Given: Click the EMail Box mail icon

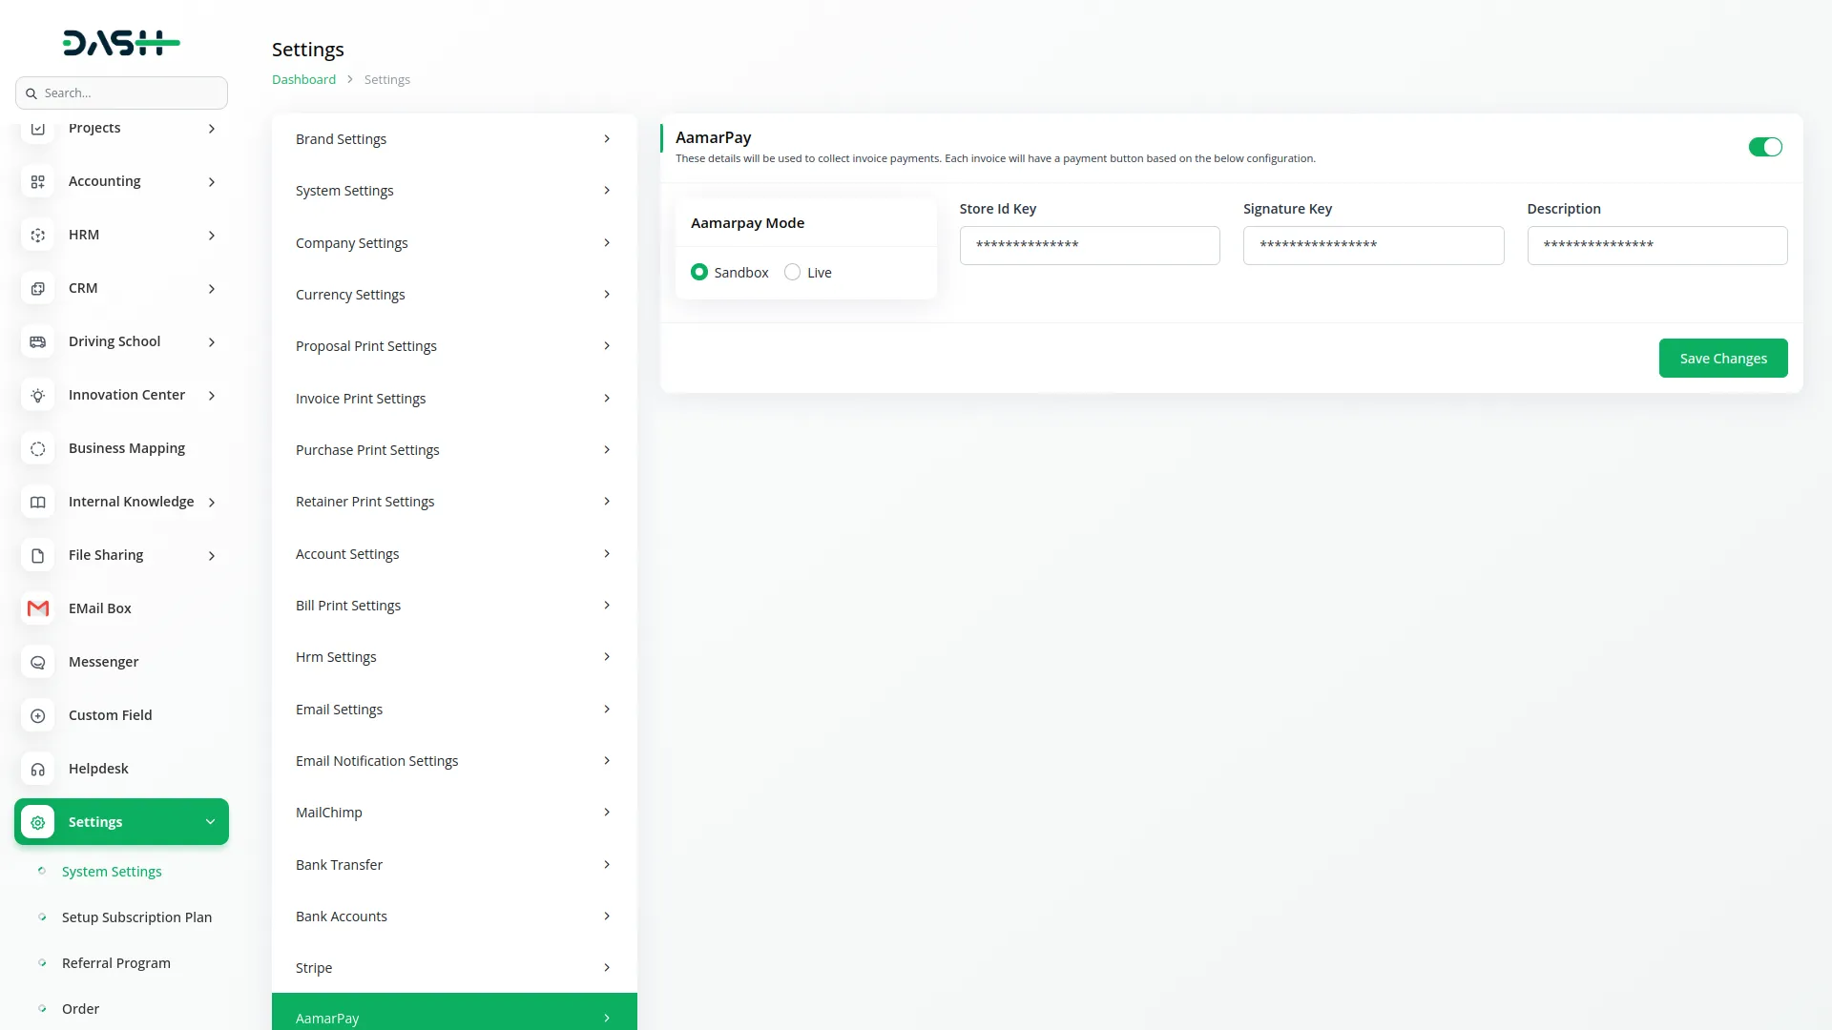Looking at the screenshot, I should [38, 608].
